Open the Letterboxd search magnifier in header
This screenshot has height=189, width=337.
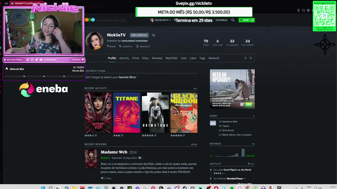(x=233, y=20)
